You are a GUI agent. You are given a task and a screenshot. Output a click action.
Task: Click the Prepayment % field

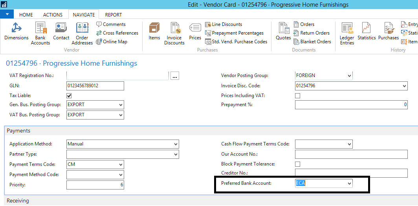coord(351,105)
